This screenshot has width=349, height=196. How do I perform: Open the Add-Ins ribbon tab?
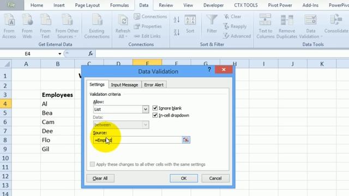pyautogui.click(x=310, y=5)
